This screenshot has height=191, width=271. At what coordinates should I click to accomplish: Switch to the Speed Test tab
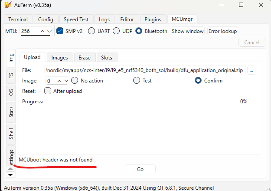pos(76,20)
